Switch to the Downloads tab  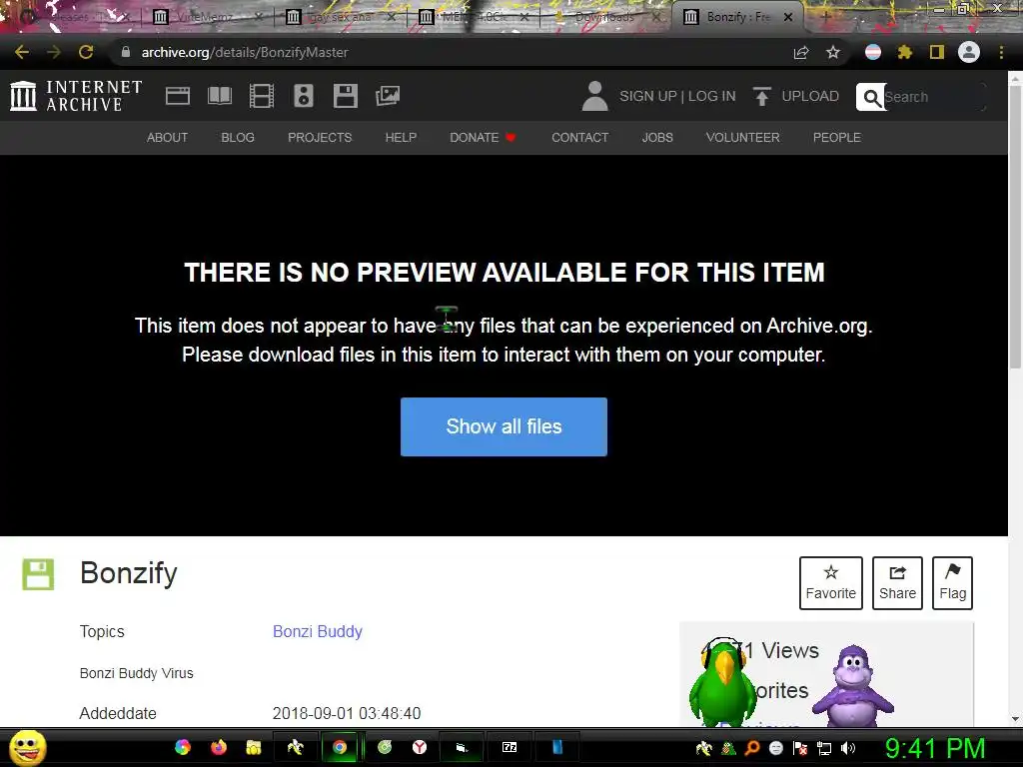(x=604, y=17)
